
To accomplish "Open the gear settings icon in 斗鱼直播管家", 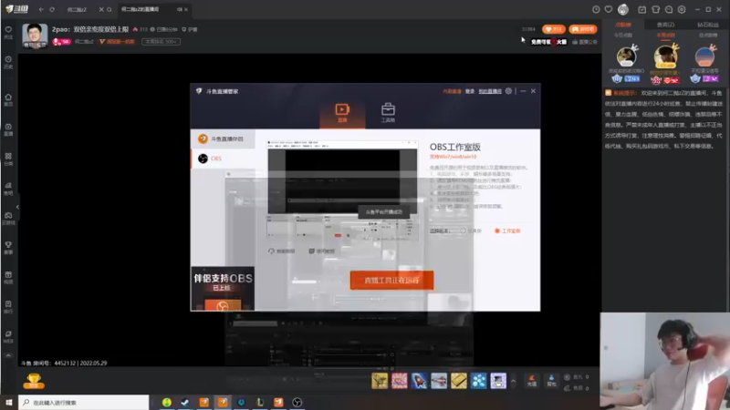I will [508, 91].
